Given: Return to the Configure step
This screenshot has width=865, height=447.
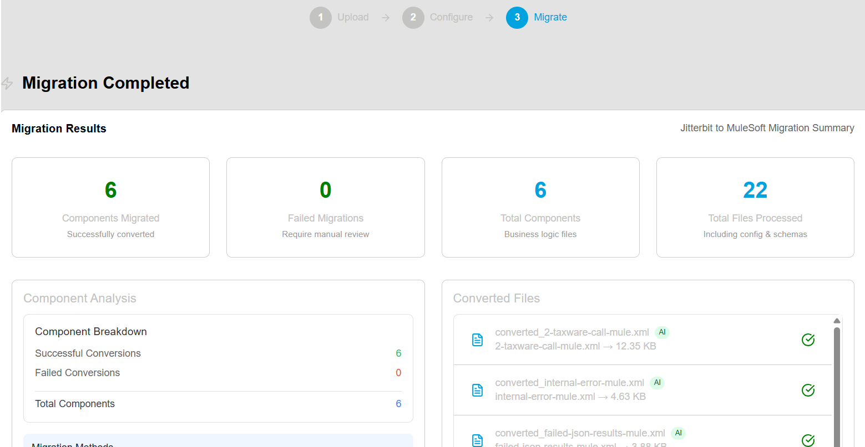Looking at the screenshot, I should [x=413, y=18].
